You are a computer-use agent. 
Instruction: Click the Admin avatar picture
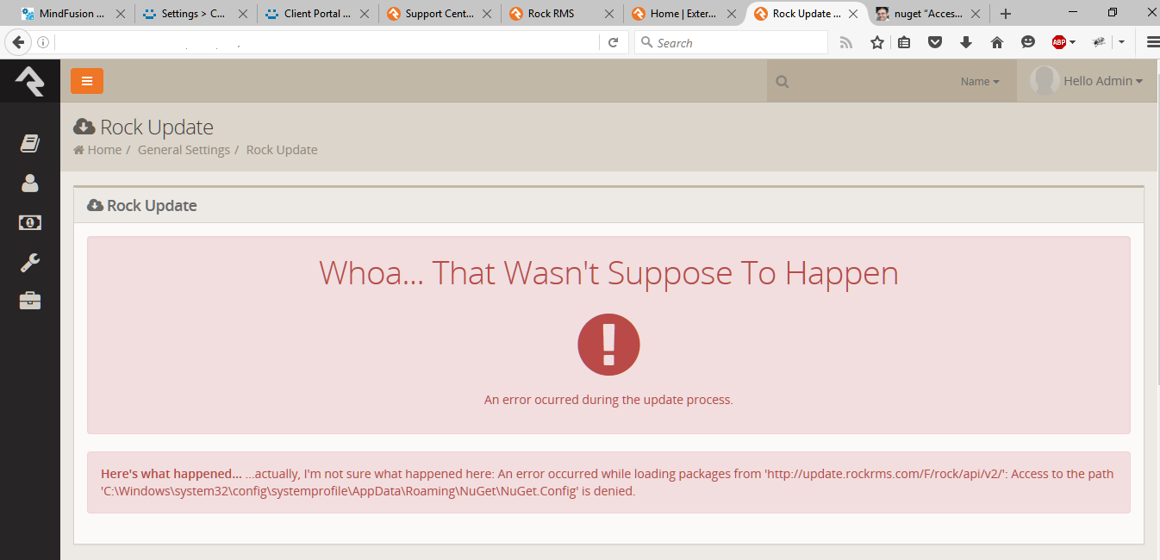[x=1045, y=80]
